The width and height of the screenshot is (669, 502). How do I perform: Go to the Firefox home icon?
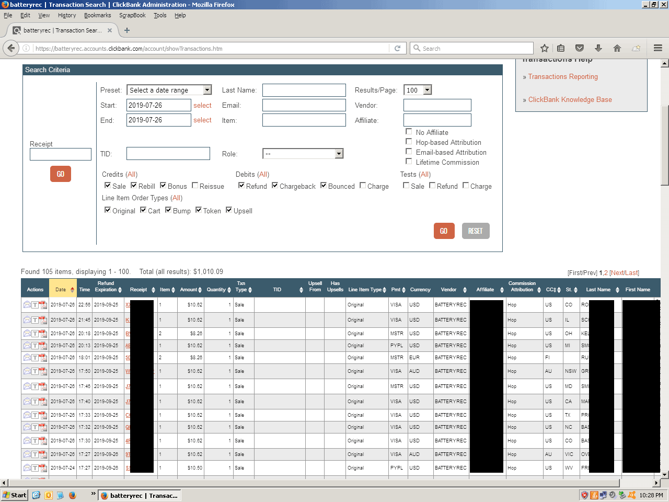pyautogui.click(x=617, y=48)
